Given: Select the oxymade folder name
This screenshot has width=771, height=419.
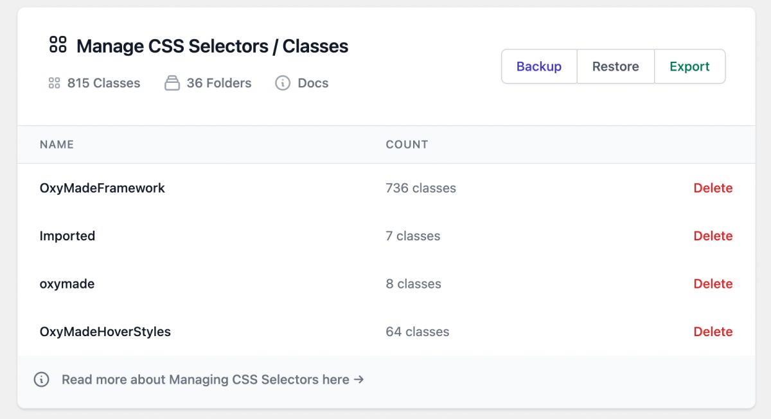Looking at the screenshot, I should pos(67,284).
